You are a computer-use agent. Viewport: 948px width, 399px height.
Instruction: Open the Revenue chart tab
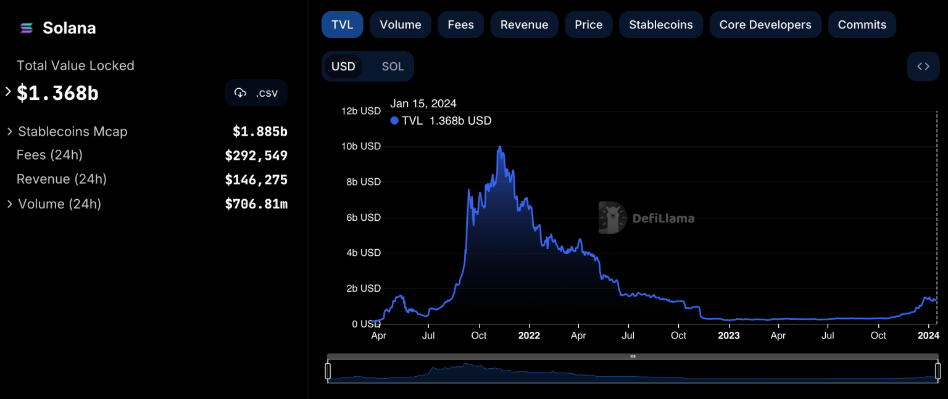(x=524, y=25)
